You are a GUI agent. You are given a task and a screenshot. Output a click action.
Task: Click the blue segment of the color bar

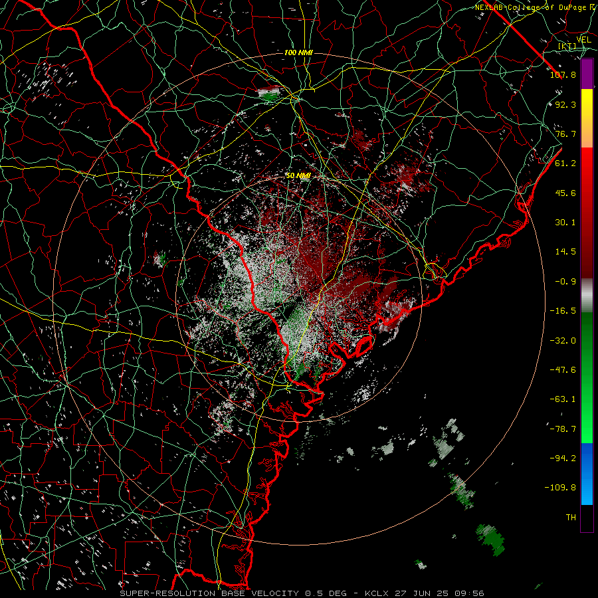[x=587, y=474]
